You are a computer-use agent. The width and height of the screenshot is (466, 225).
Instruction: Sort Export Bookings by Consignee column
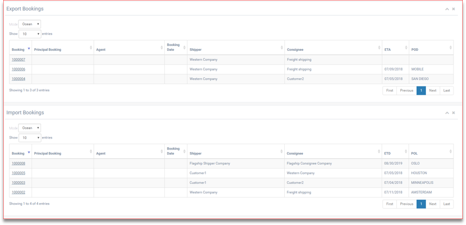pos(333,48)
